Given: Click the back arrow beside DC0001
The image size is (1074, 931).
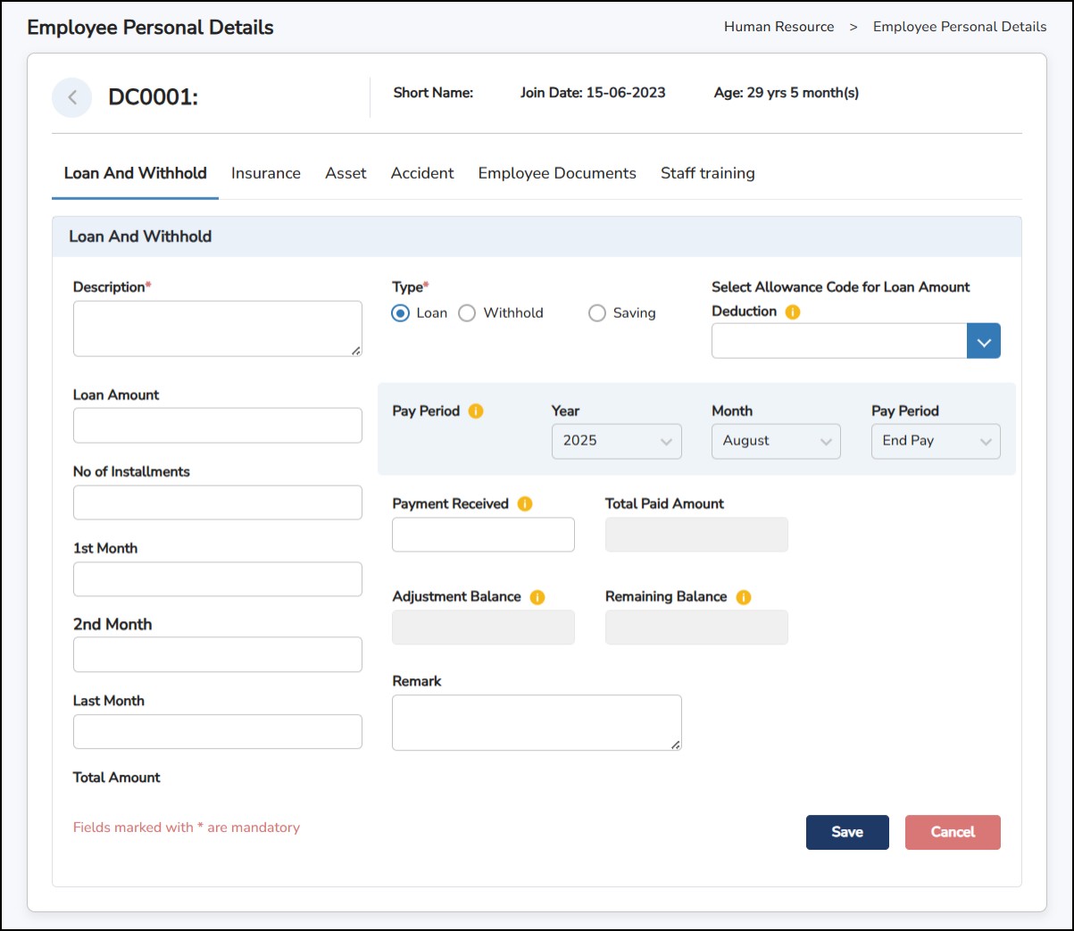Looking at the screenshot, I should pyautogui.click(x=72, y=97).
